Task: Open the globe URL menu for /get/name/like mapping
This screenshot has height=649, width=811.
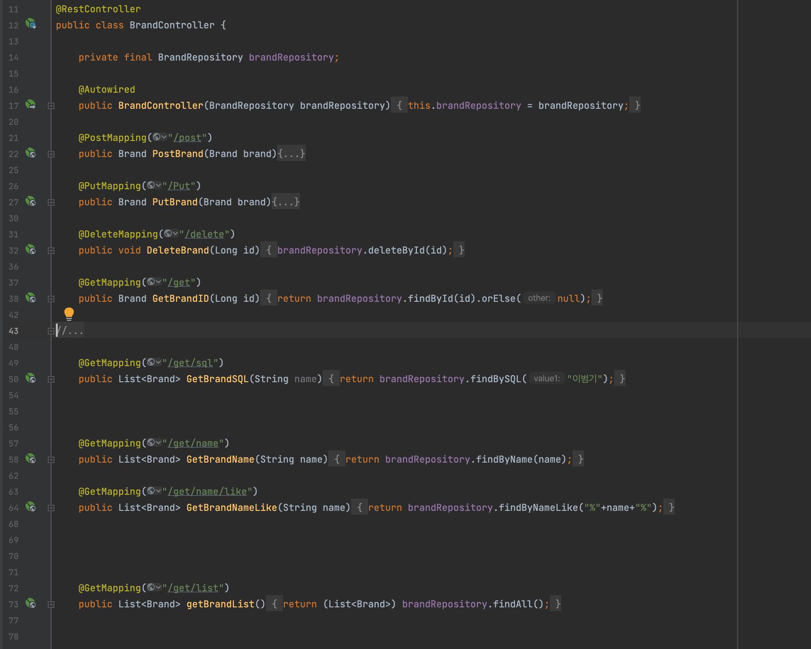Action: click(x=154, y=491)
